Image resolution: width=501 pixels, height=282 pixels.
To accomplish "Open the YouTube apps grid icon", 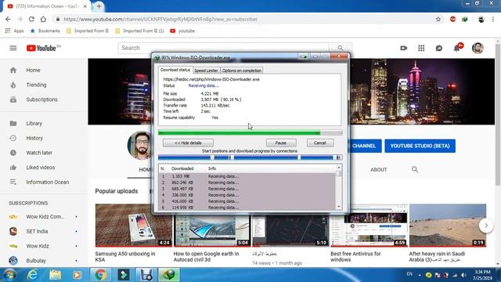I will [x=421, y=48].
